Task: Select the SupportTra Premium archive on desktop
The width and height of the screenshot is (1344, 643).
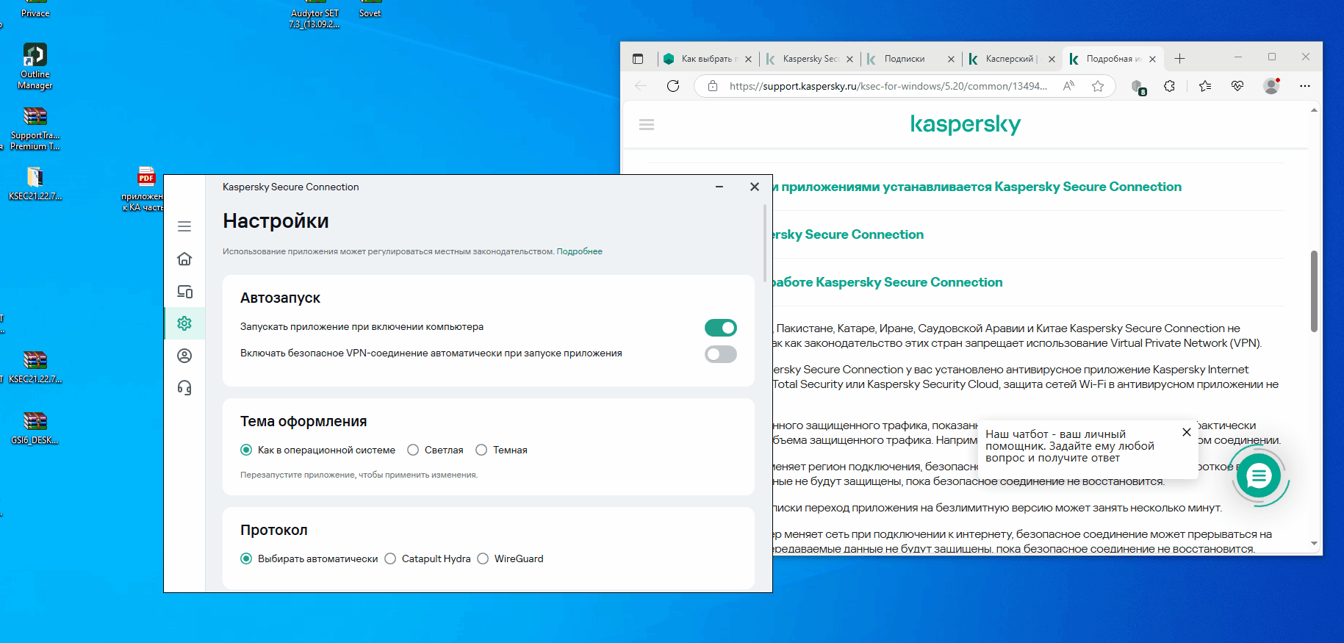Action: [35, 128]
